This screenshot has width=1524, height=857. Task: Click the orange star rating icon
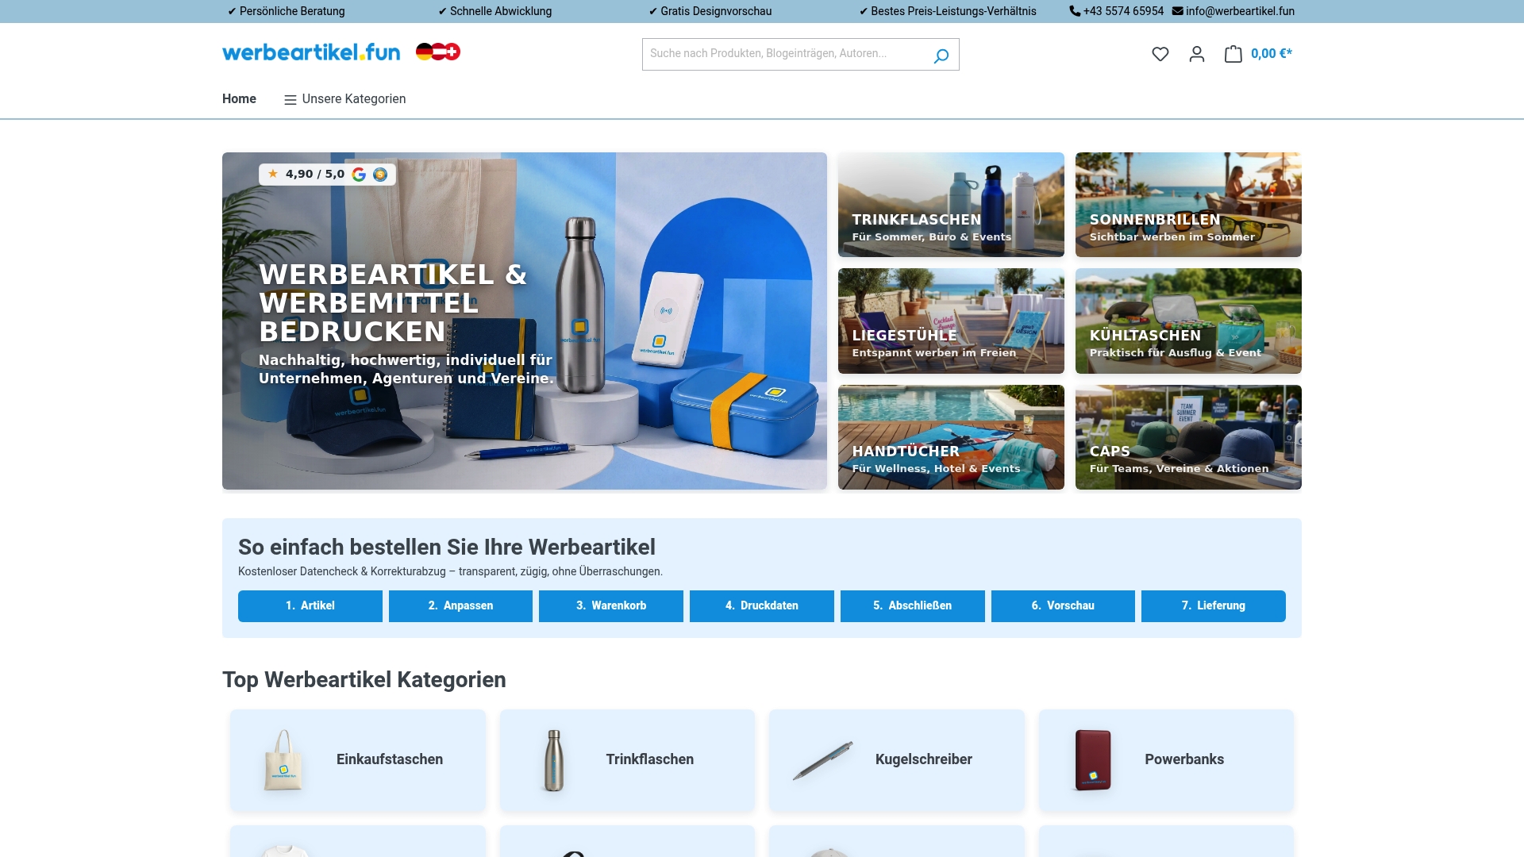pyautogui.click(x=273, y=174)
